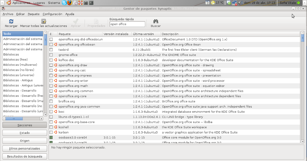Mark checkbox for broffice.org
Screen dimensions: 307x161
51,101
